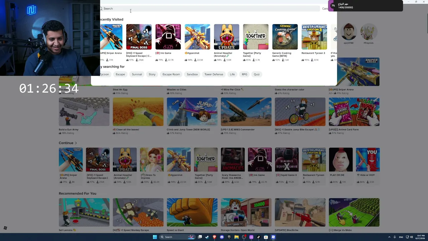The height and width of the screenshot is (241, 428).
Task: Open Discord from the taskbar
Action: 222,237
